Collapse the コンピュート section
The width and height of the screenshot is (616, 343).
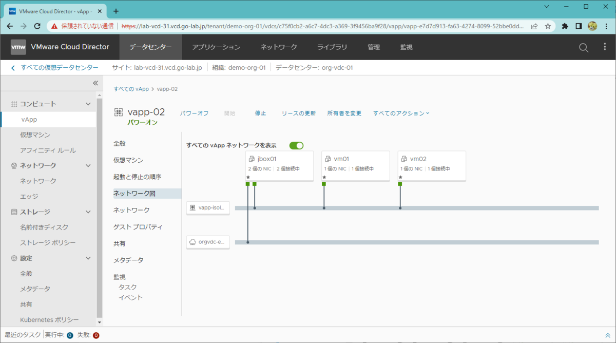point(88,104)
